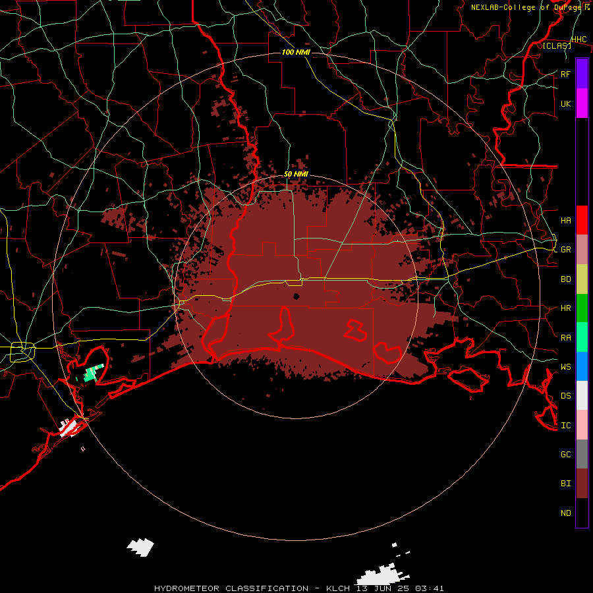Click the GC gray legend swatch
The image size is (593, 593).
[x=582, y=454]
